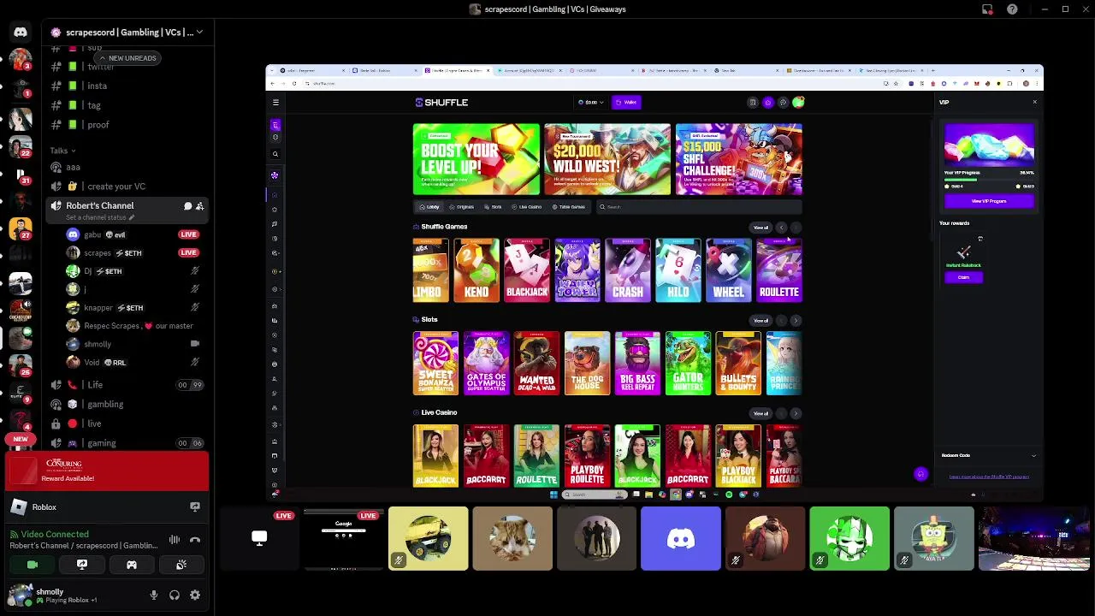Image resolution: width=1095 pixels, height=616 pixels.
Task: Open the Limbo game tile
Action: [430, 270]
